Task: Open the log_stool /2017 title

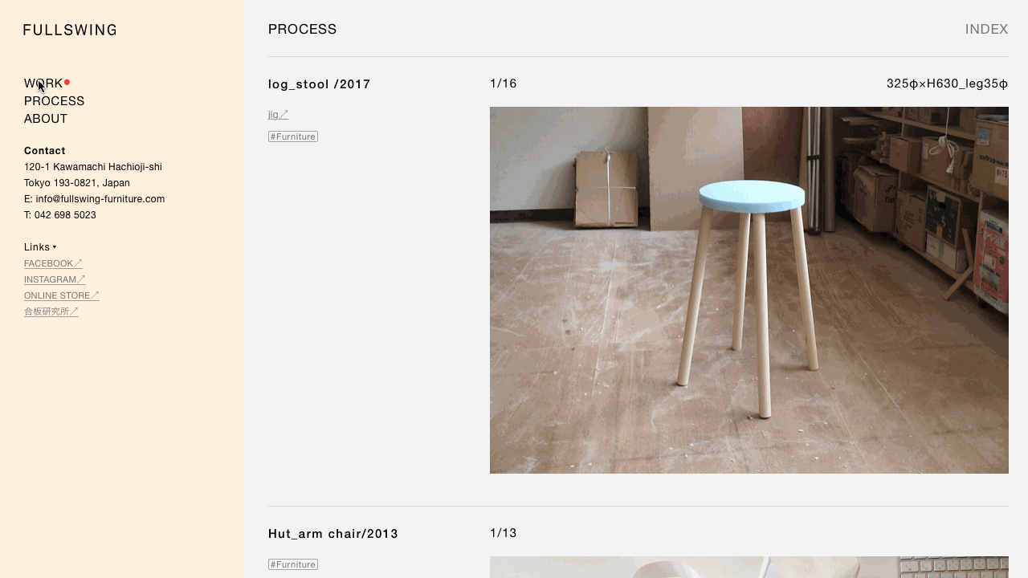Action: click(320, 84)
